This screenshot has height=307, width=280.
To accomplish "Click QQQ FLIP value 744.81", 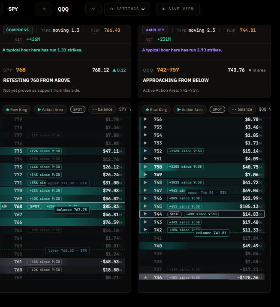I will click(248, 30).
